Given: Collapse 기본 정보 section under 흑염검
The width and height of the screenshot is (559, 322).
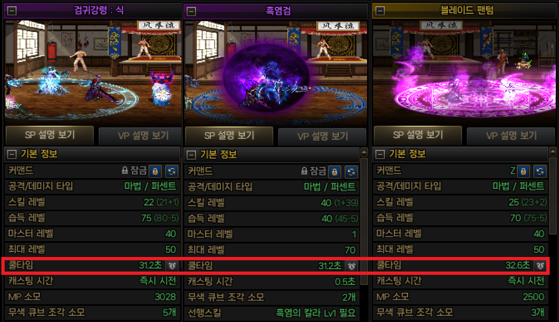Looking at the screenshot, I should (191, 155).
